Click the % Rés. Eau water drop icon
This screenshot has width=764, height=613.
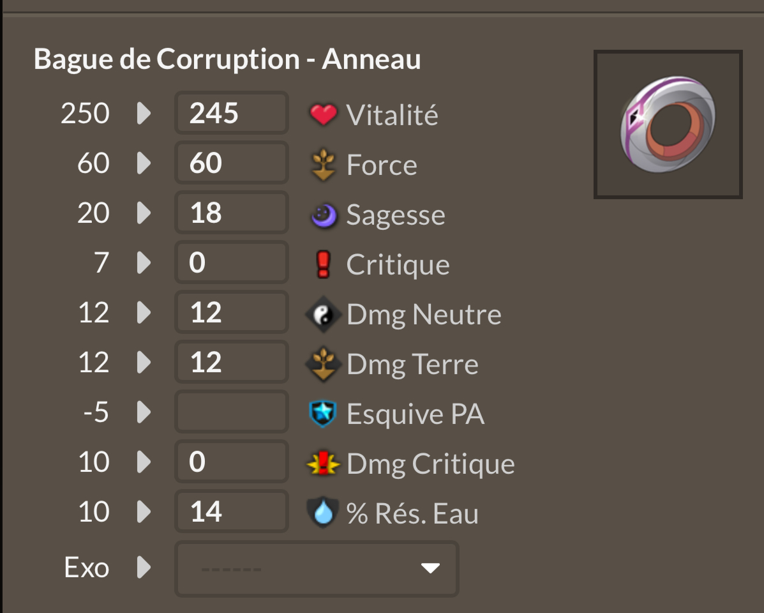tap(322, 513)
